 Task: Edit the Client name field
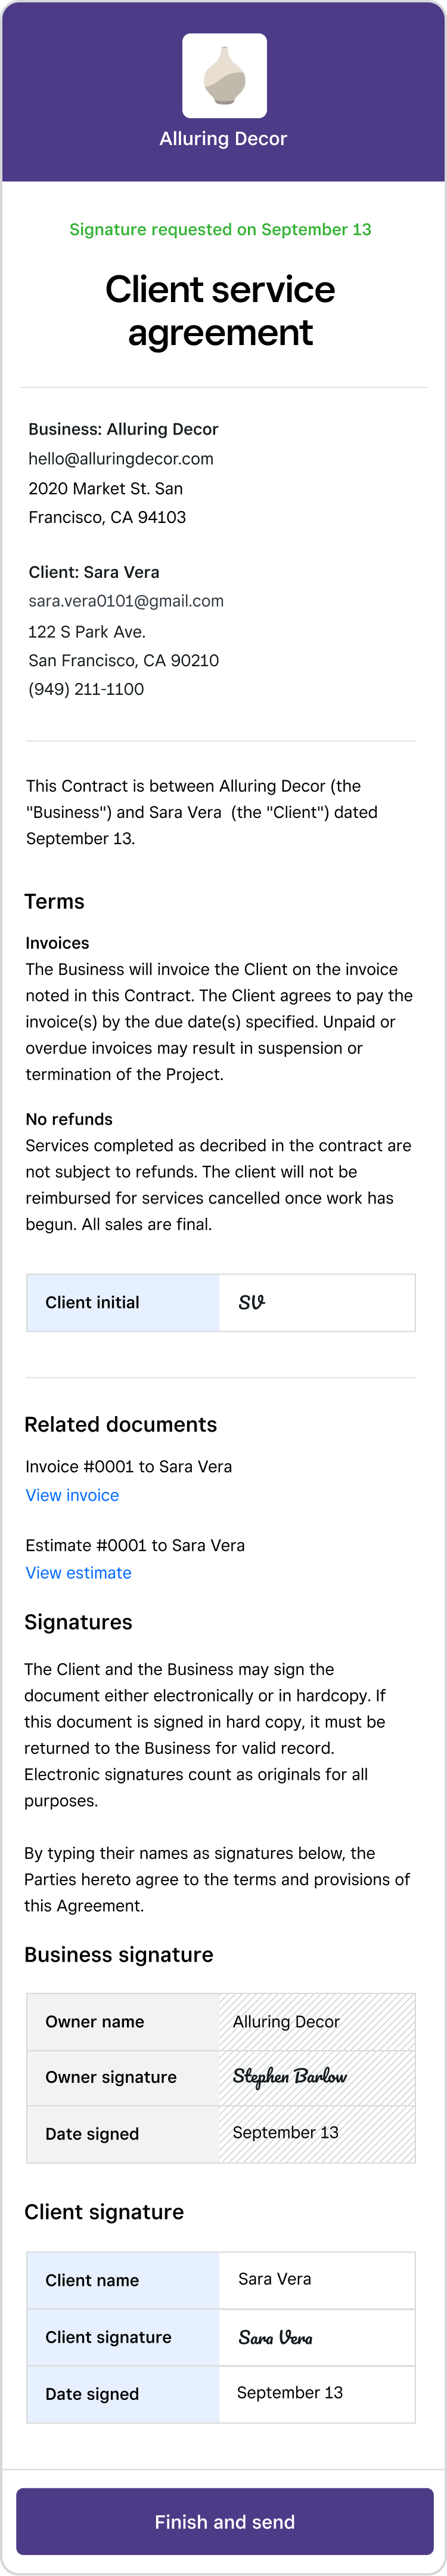(317, 2279)
